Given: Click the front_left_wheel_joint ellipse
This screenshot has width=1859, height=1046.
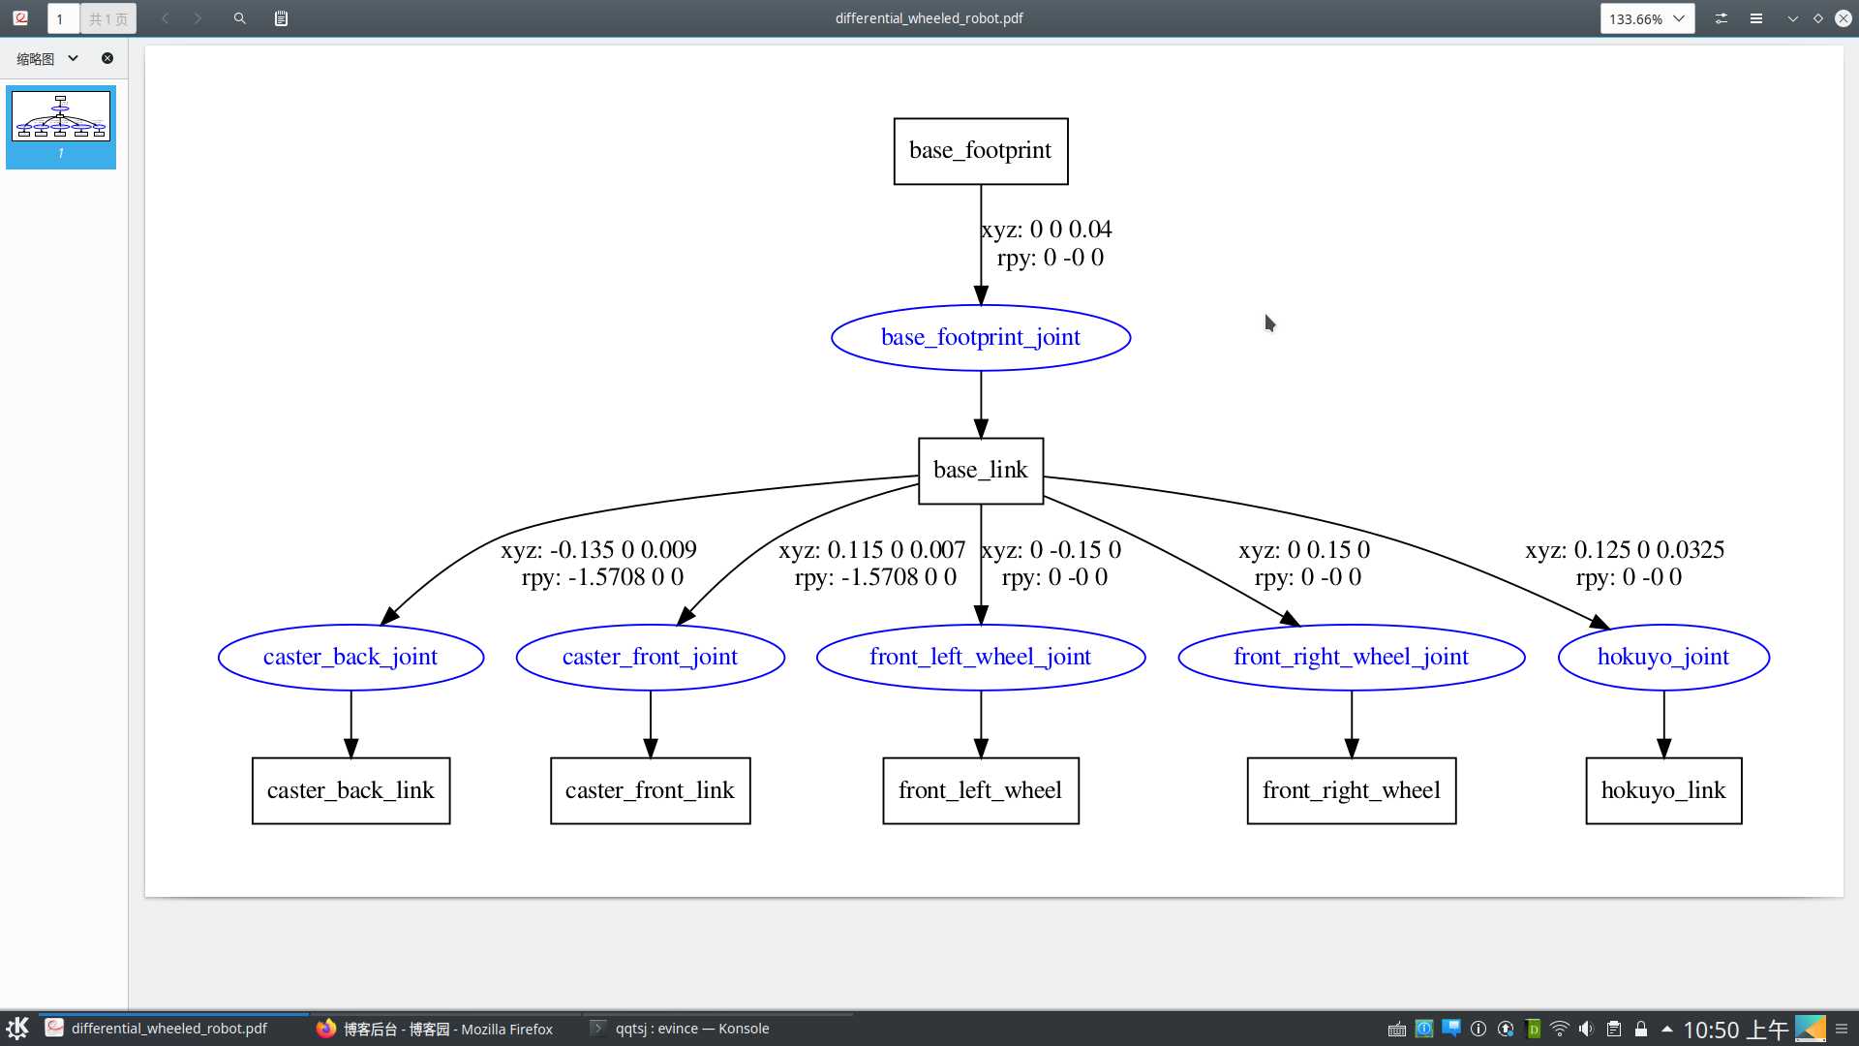Looking at the screenshot, I should pyautogui.click(x=981, y=657).
